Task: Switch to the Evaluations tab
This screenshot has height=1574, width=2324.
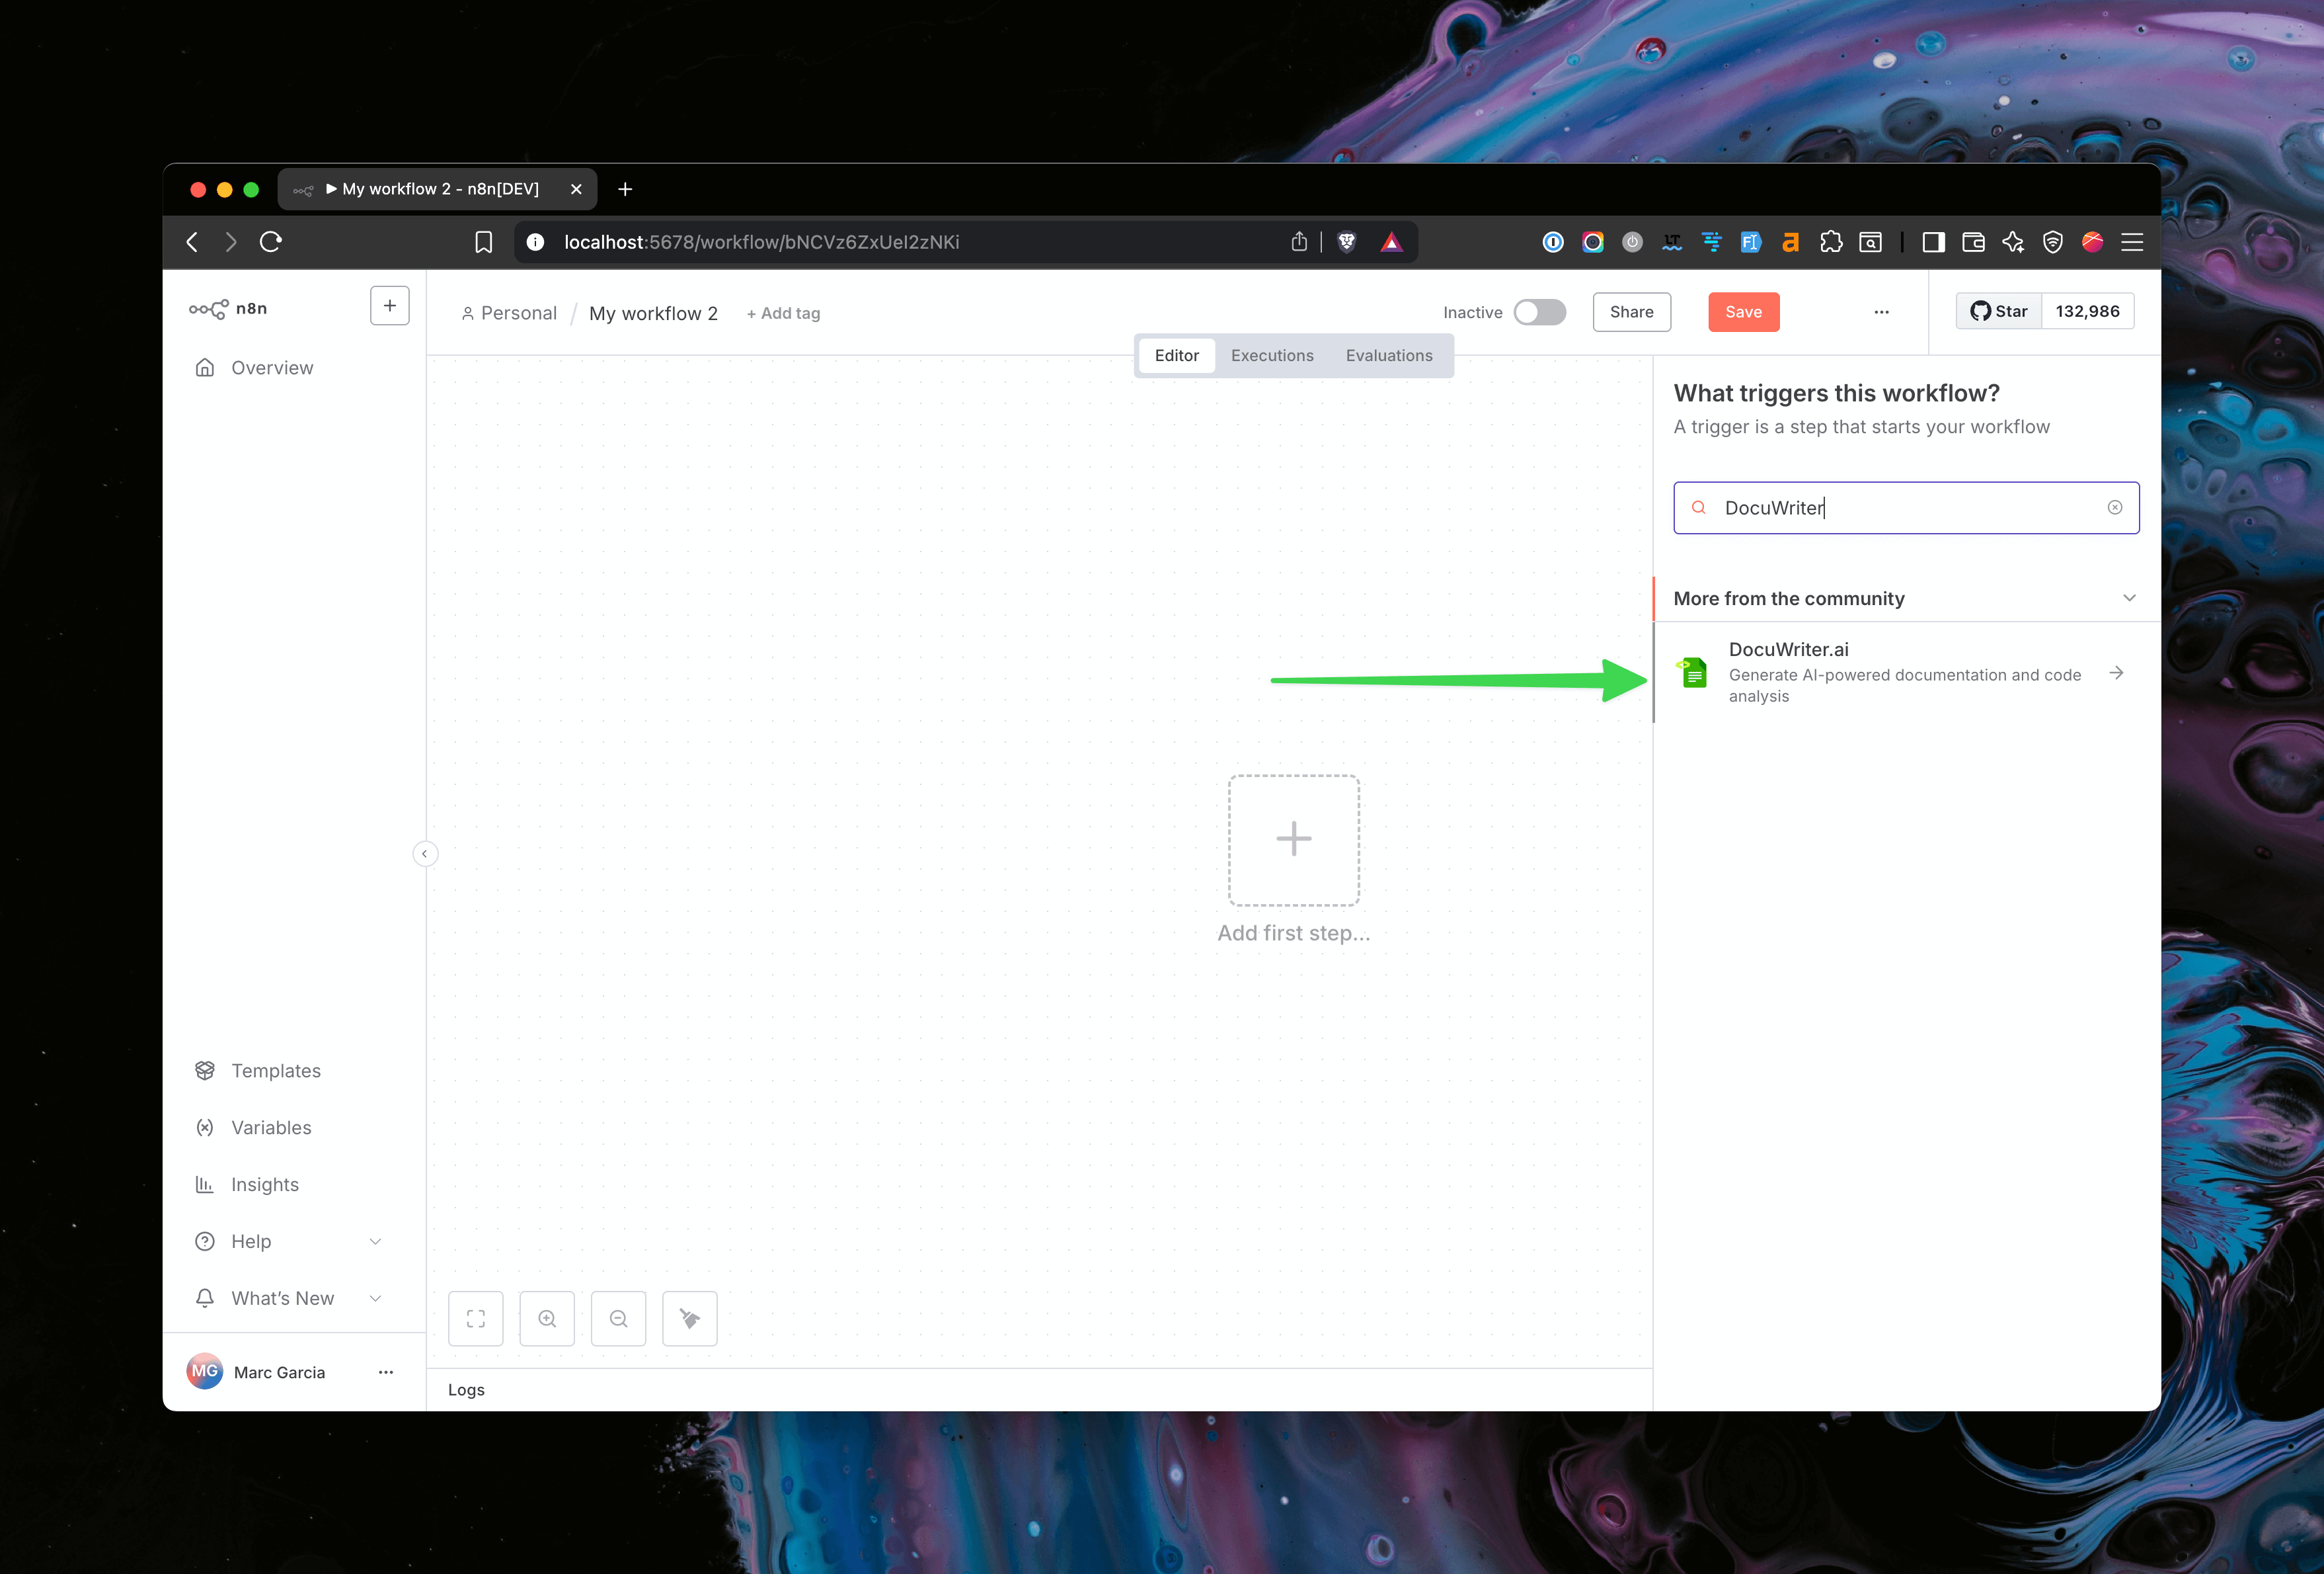Action: point(1389,355)
